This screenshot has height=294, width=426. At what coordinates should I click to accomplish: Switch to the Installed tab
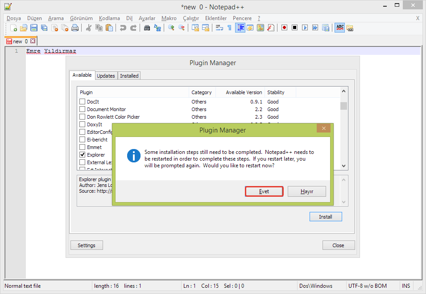pyautogui.click(x=129, y=76)
